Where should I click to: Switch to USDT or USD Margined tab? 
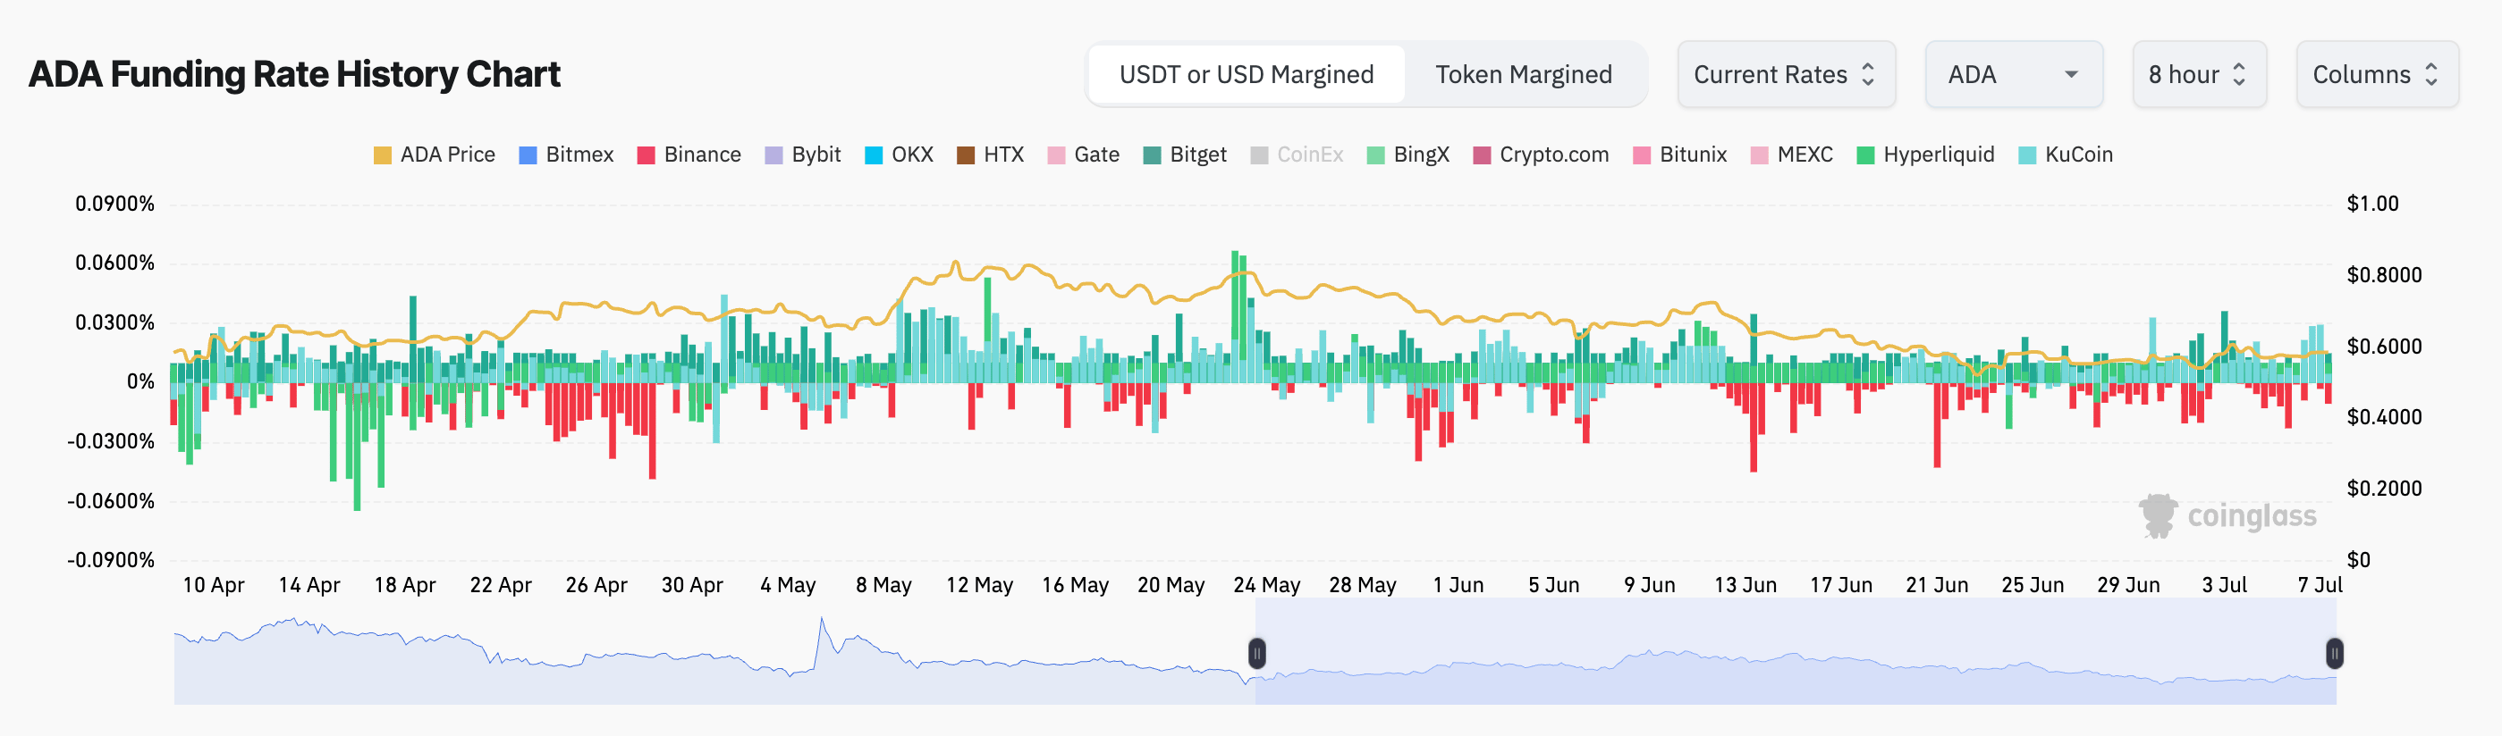(x=1247, y=75)
